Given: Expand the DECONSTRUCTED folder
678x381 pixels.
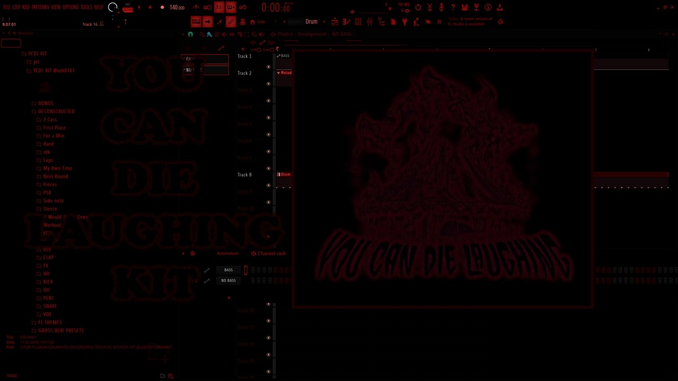Looking at the screenshot, I should point(57,112).
